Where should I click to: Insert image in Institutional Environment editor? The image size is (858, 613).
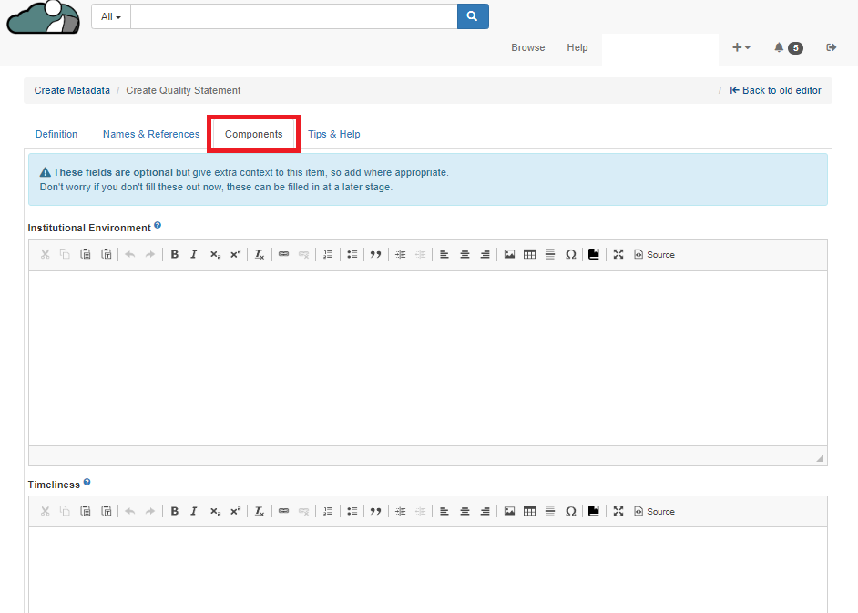(510, 255)
